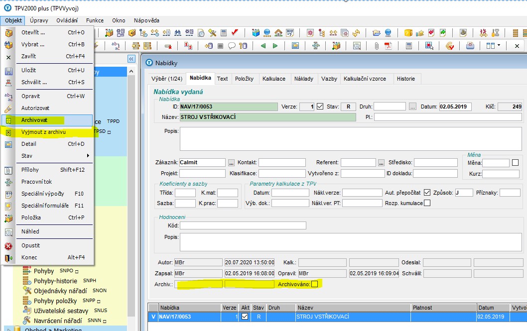Open the Nápověda menu

point(146,20)
